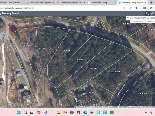Open Windows taskbar search
Viewport: 155px width, 116px height.
point(25,112)
